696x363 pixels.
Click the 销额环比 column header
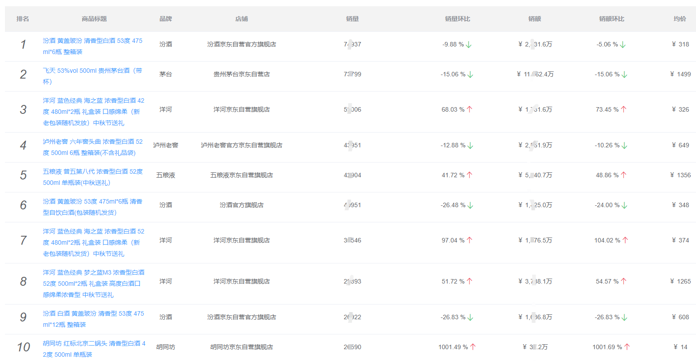(x=612, y=19)
